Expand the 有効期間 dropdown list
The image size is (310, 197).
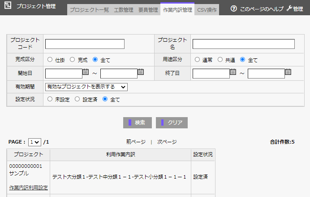pyautogui.click(x=86, y=87)
